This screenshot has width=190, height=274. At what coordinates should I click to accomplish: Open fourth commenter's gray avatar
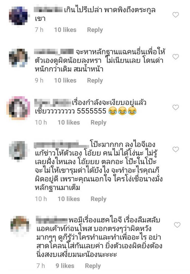click(x=18, y=151)
